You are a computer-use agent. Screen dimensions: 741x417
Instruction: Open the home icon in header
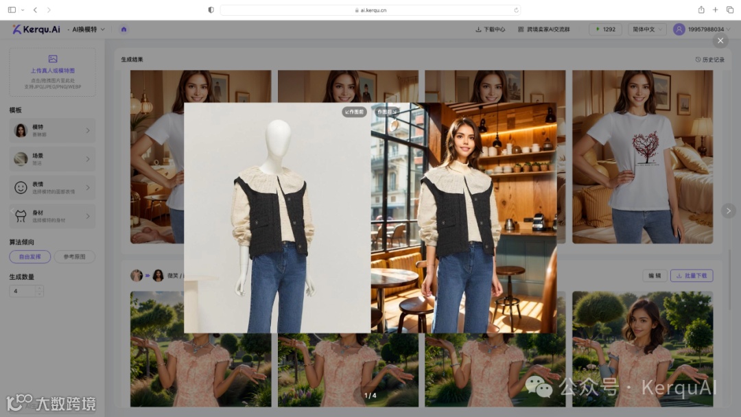pyautogui.click(x=123, y=29)
